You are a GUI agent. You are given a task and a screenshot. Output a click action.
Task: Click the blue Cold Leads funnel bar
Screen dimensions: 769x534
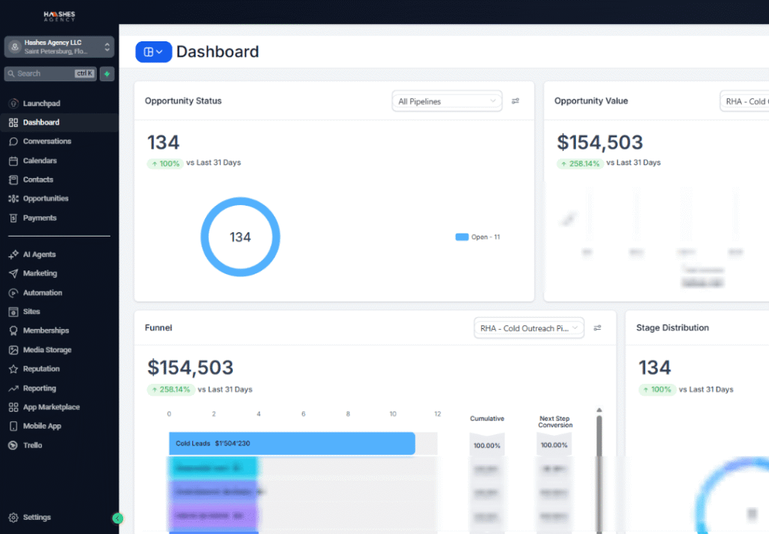point(291,443)
